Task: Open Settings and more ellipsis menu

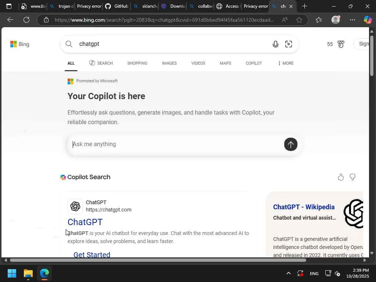Action: point(352,20)
